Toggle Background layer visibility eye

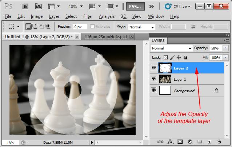(153, 90)
